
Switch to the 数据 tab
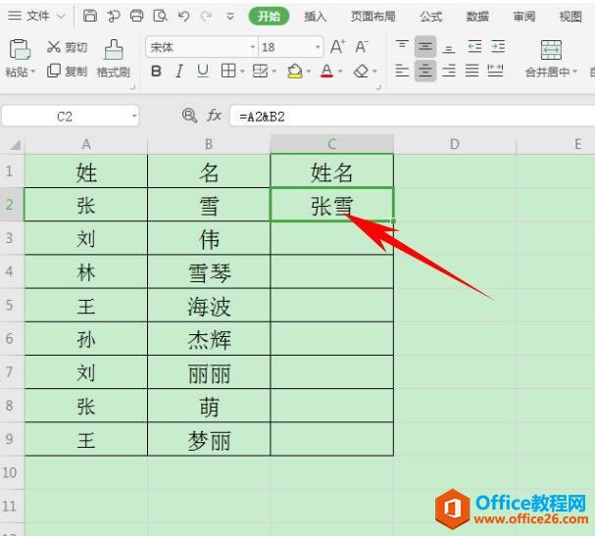tap(477, 17)
